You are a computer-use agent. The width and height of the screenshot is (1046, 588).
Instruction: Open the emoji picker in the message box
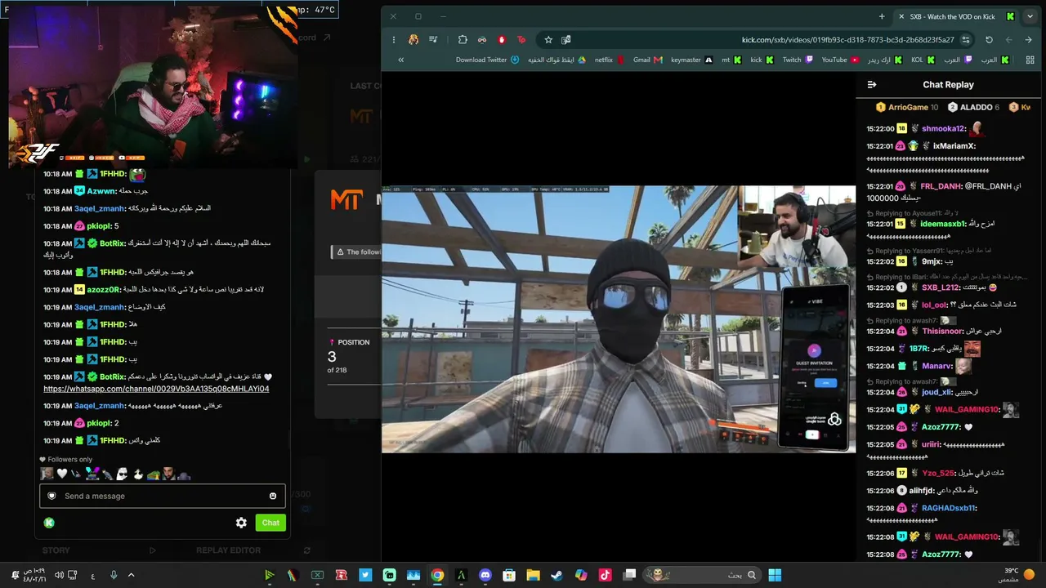pos(273,496)
